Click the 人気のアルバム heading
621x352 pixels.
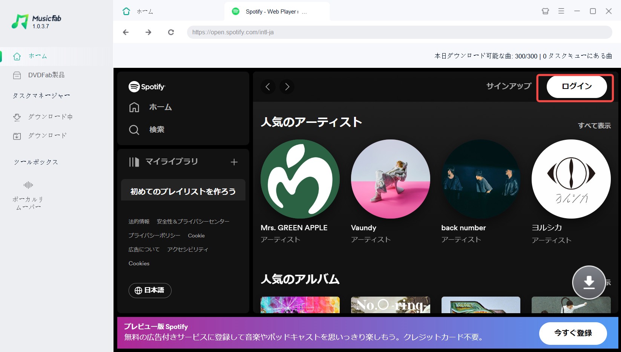300,279
